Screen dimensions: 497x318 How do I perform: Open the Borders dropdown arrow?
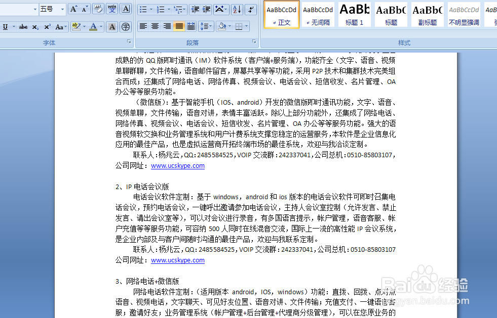coord(247,26)
